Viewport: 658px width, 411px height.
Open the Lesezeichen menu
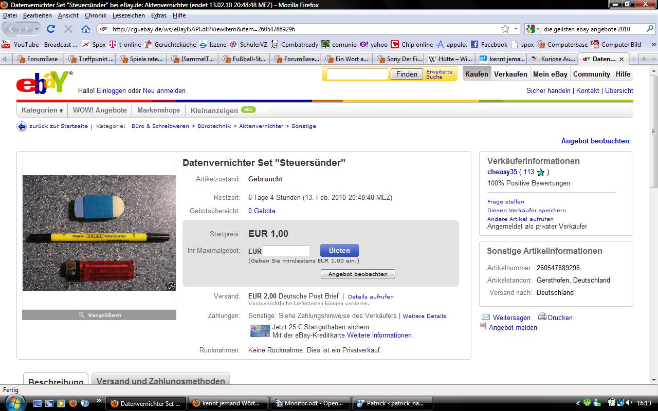click(129, 15)
